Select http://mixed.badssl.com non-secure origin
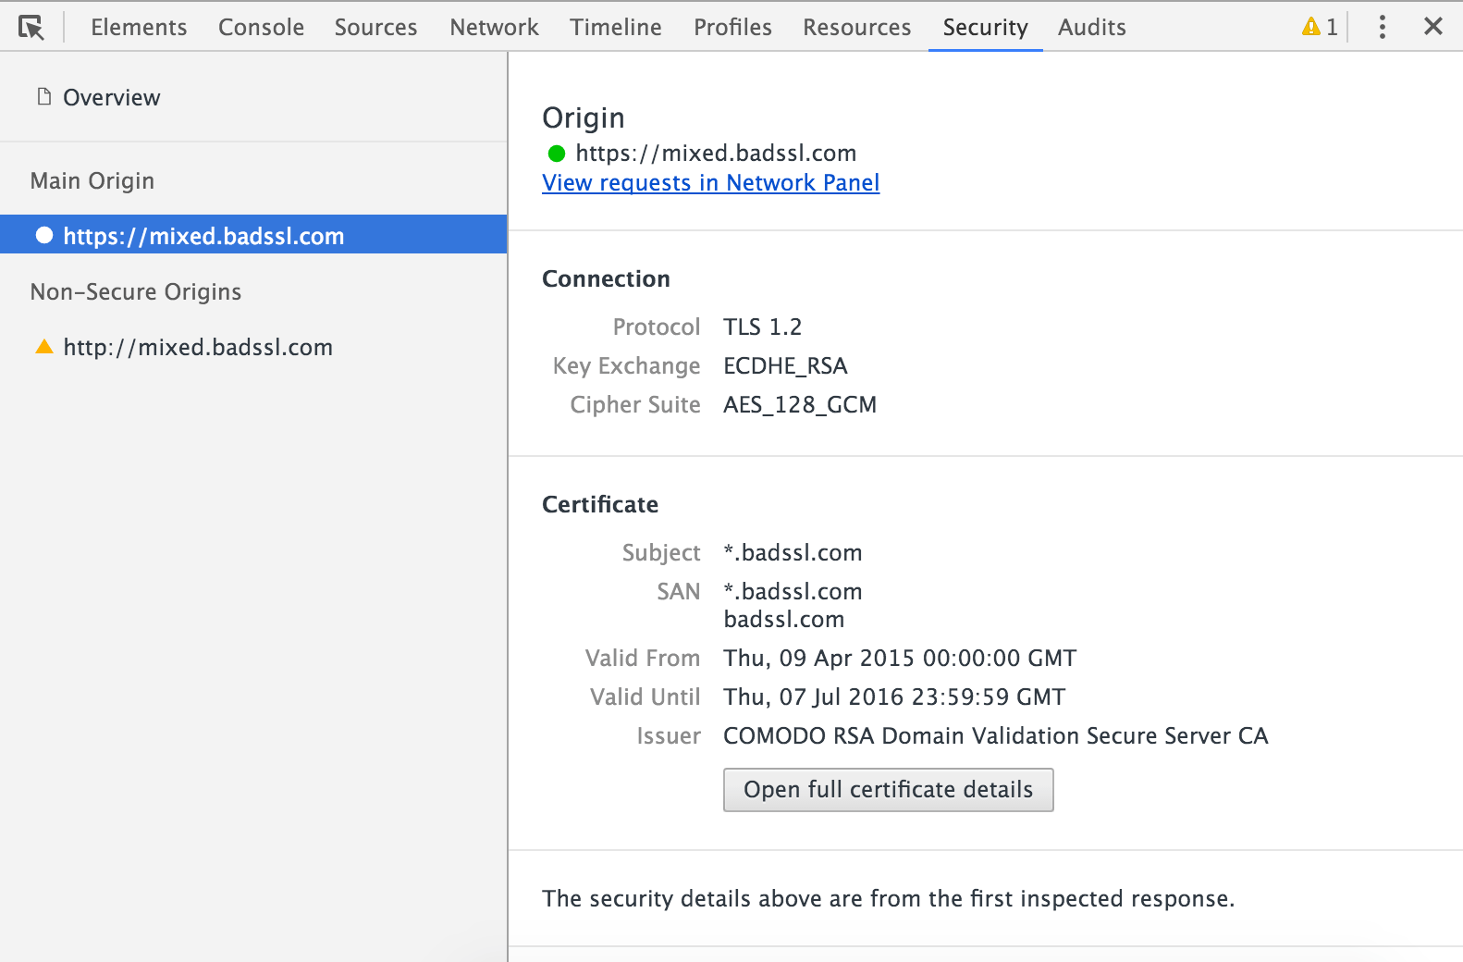1463x962 pixels. click(198, 348)
